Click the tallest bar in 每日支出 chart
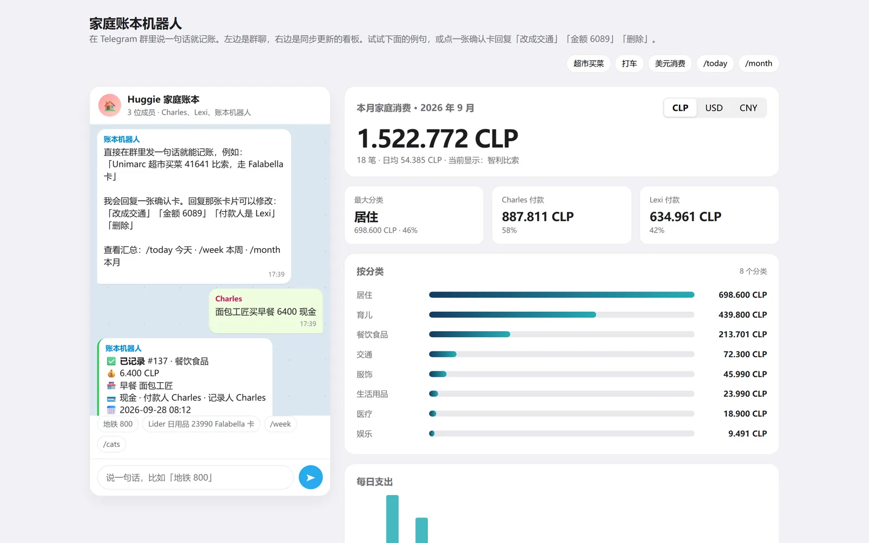This screenshot has height=543, width=869. (392, 519)
